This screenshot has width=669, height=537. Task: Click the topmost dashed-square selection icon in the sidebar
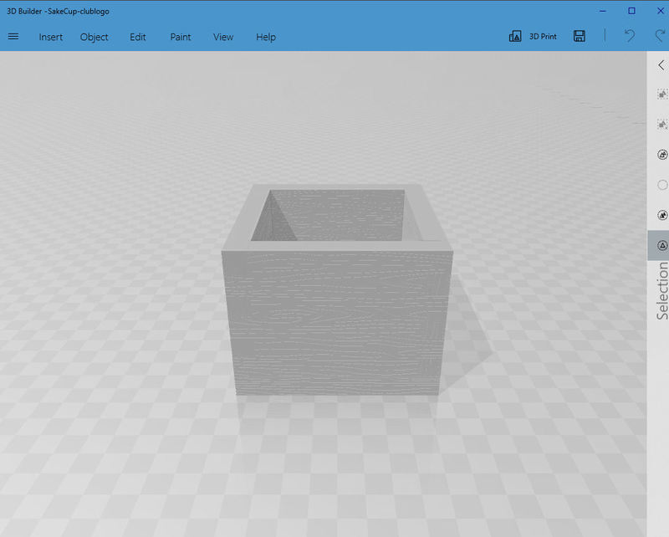click(662, 95)
